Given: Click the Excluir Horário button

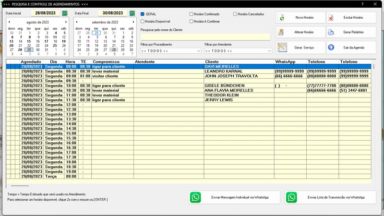Looking at the screenshot, I should click(x=351, y=18).
